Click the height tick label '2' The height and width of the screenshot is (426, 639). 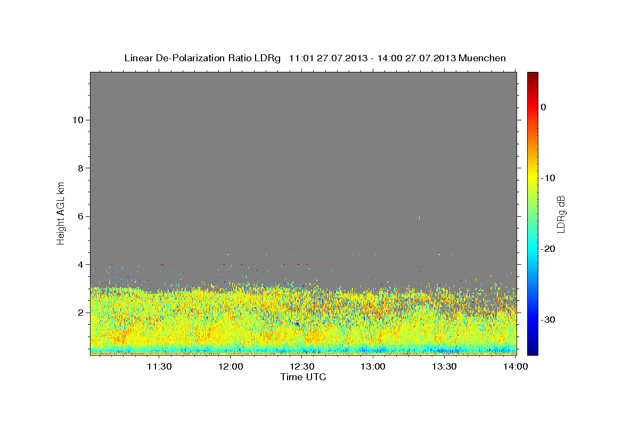click(80, 313)
